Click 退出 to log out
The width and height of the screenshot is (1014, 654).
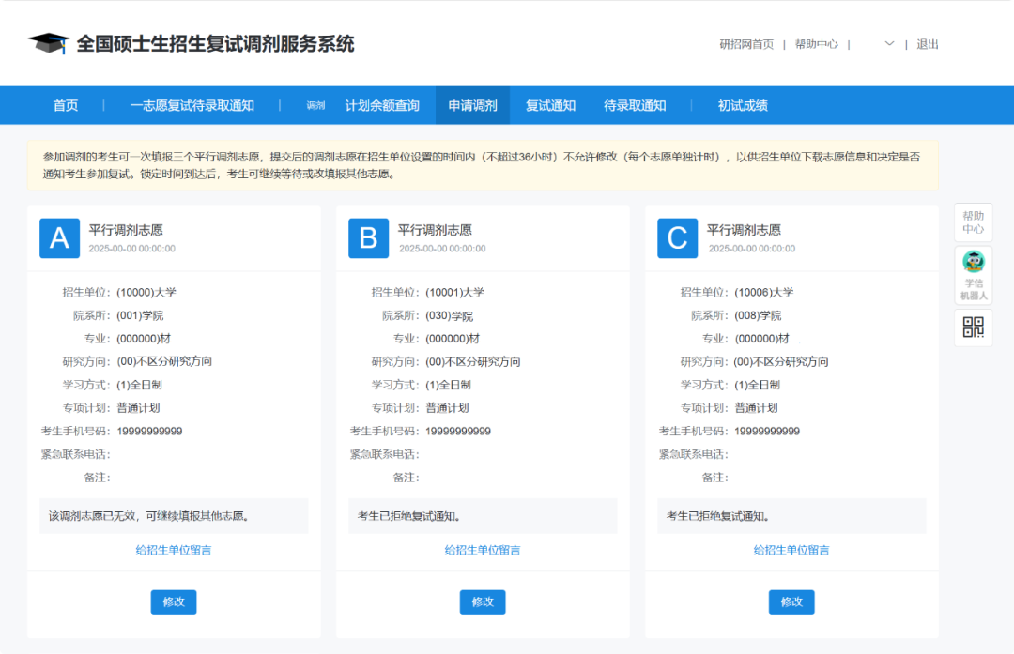pyautogui.click(x=929, y=43)
